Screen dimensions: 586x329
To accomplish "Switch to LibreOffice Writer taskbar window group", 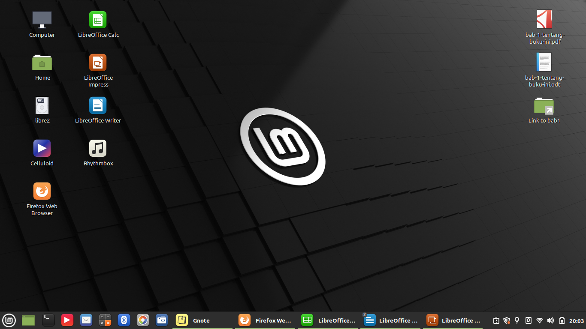I will [x=391, y=320].
